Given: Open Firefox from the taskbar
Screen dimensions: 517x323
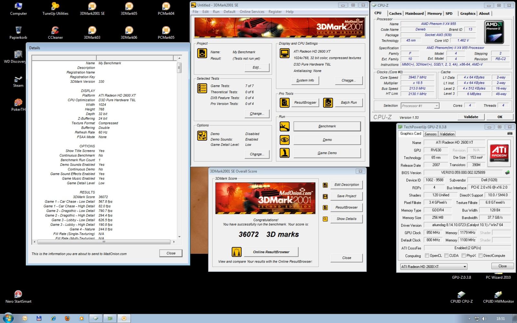Looking at the screenshot, I should click(67, 318).
